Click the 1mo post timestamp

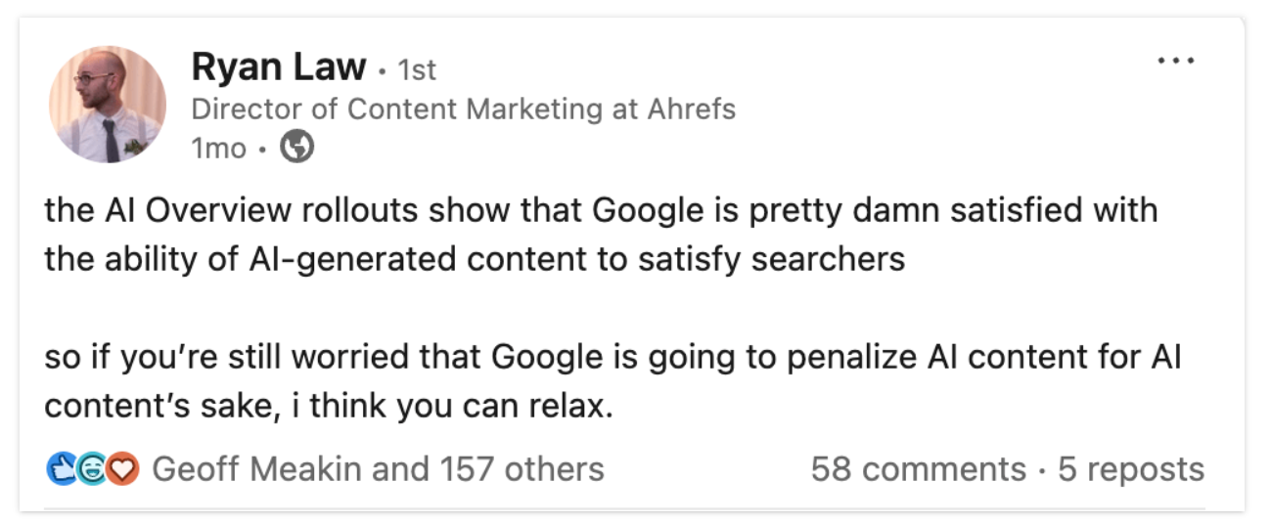(x=219, y=148)
